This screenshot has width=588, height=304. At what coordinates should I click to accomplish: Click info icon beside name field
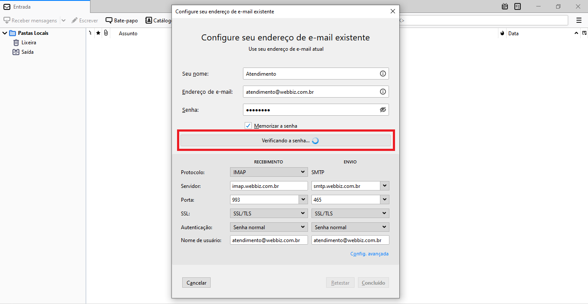click(383, 74)
